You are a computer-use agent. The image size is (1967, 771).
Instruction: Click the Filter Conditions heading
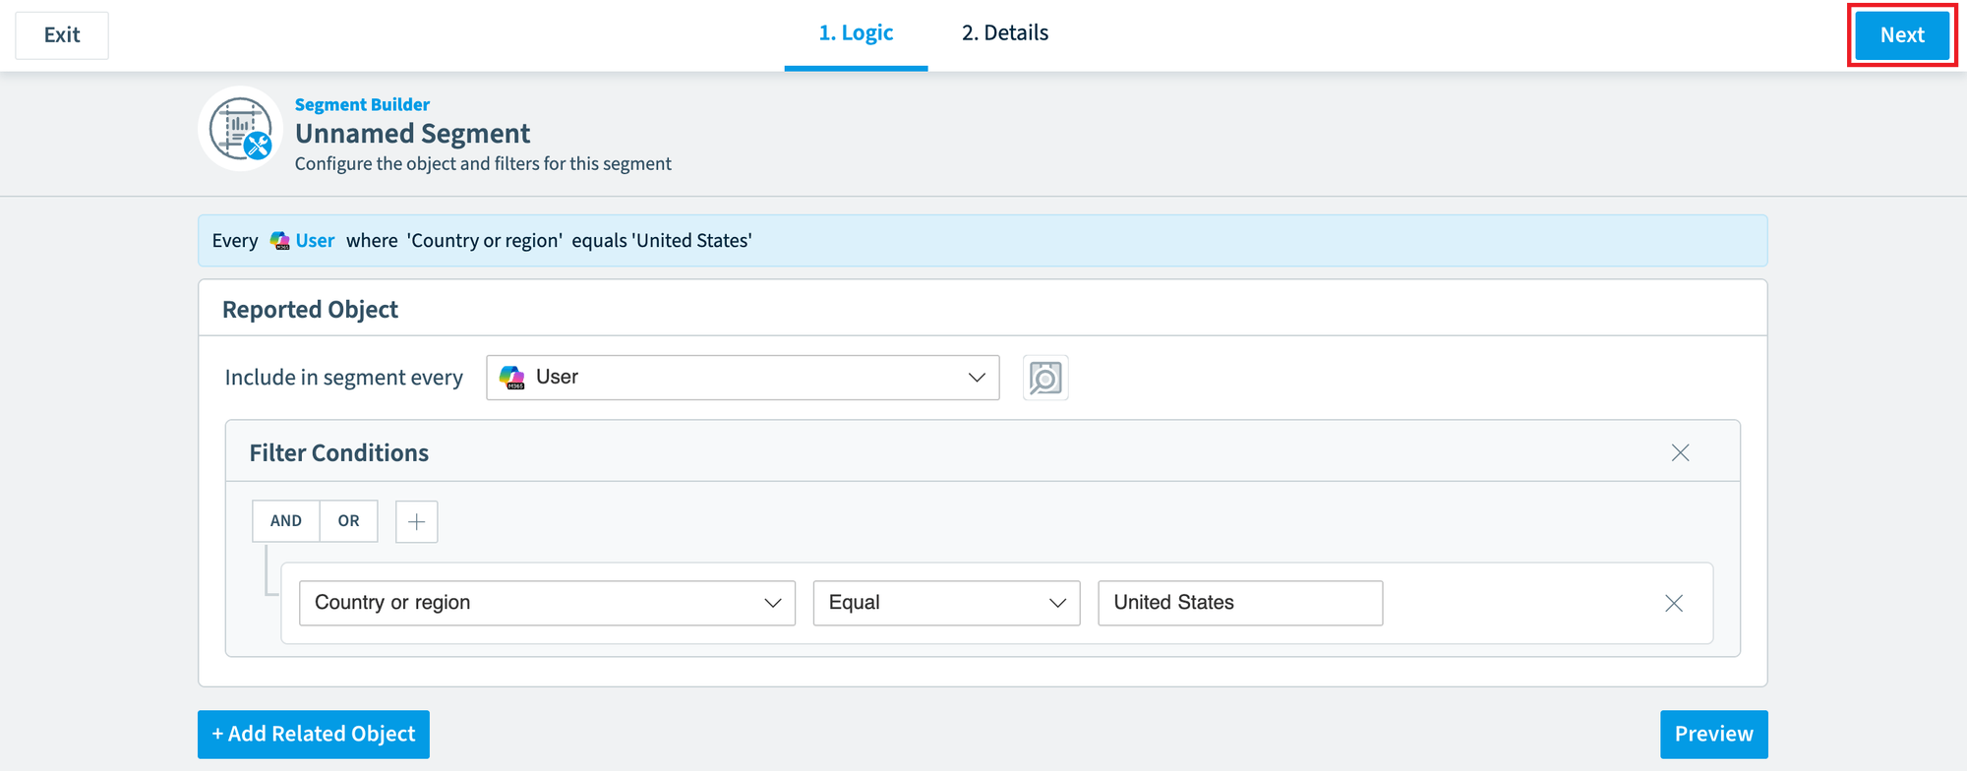[x=339, y=453]
